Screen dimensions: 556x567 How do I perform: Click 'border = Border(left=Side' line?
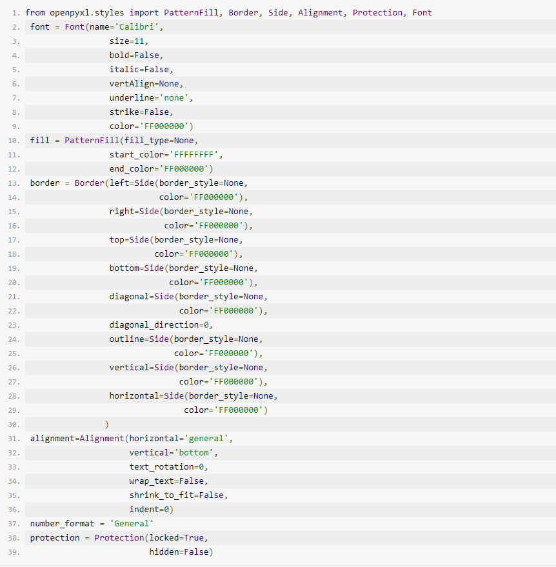(139, 183)
